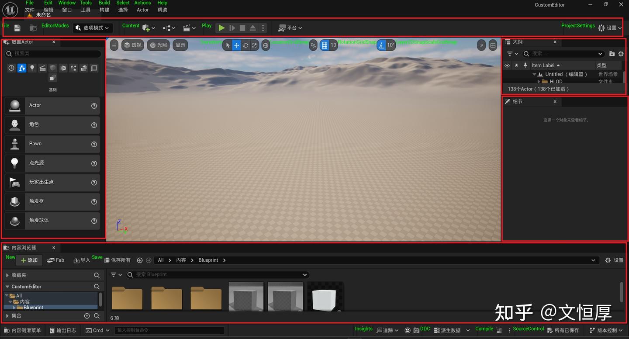The height and width of the screenshot is (339, 629).
Task: Click the browse content folder icon beside Save
Action: tap(33, 28)
